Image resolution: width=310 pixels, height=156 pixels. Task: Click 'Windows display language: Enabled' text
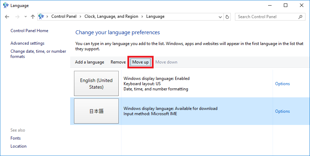coord(156,79)
